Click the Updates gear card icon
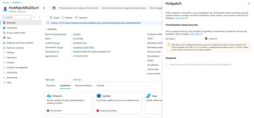The height and width of the screenshot is (118, 254). coord(99,96)
